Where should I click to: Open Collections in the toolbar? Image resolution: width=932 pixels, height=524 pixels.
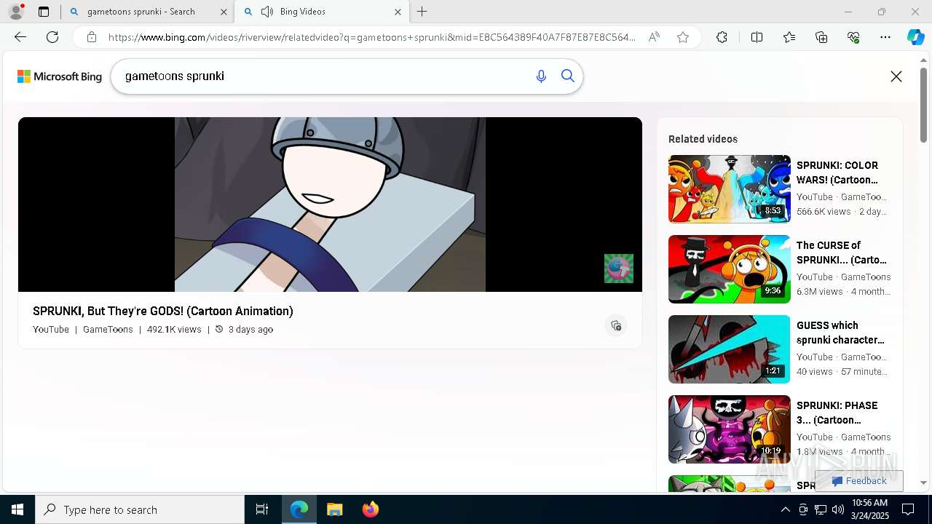tap(821, 37)
